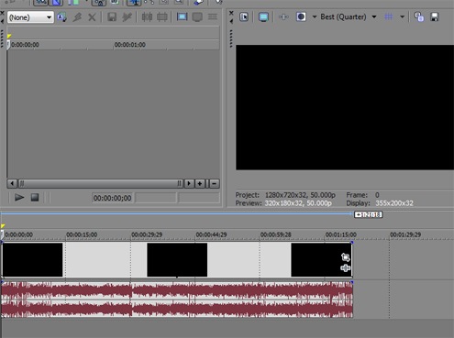This screenshot has width=454, height=338.
Task: Click the X remove icon in the trimmer toolbar
Action: point(92,17)
